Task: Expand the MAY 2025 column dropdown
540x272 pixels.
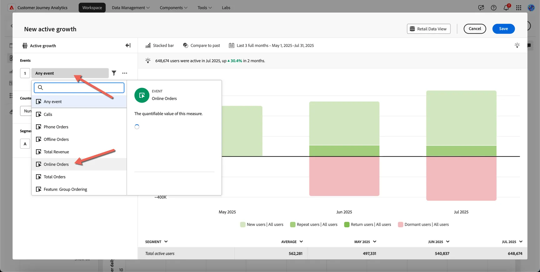Action: [x=375, y=242]
